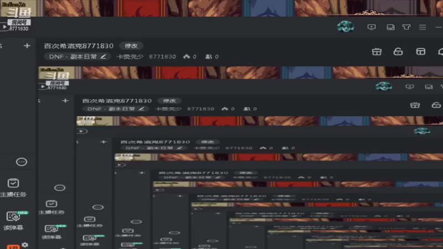Click the 修改 button in the second nested preview
The width and height of the screenshot is (443, 249).
[208, 142]
